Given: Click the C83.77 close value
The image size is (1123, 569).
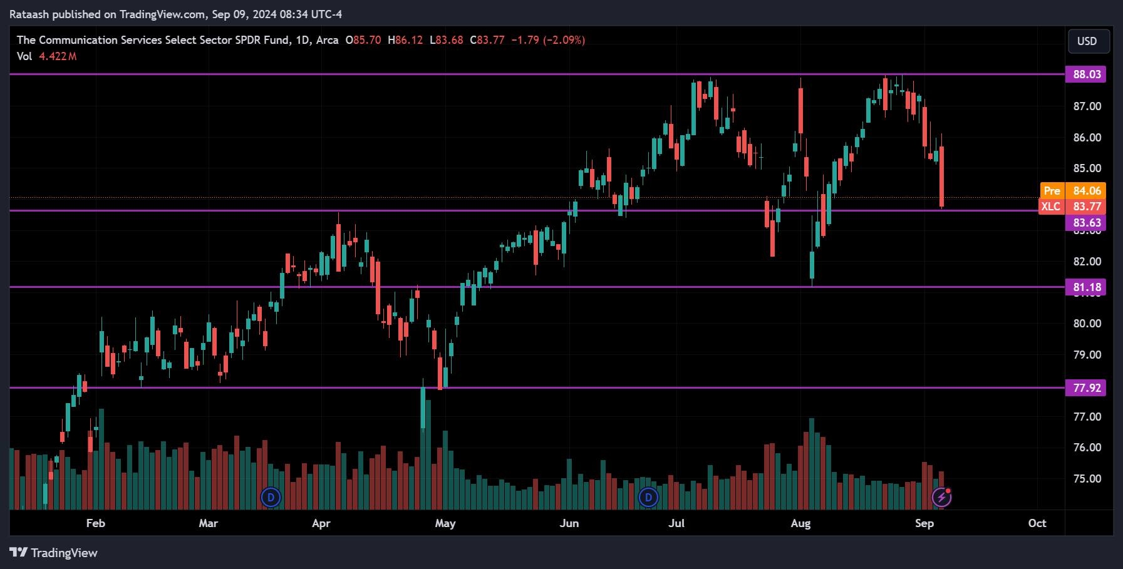Looking at the screenshot, I should point(487,40).
